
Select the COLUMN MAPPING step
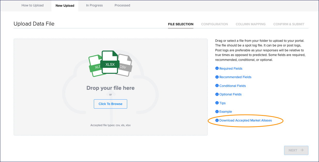[x=250, y=24]
